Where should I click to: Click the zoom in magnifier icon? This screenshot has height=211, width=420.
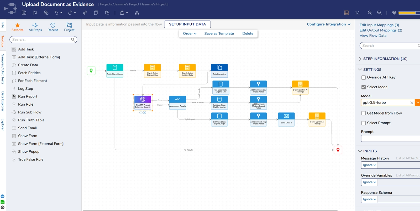click(x=379, y=13)
